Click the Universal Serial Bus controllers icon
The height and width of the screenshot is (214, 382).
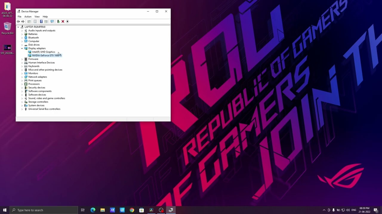click(x=26, y=109)
